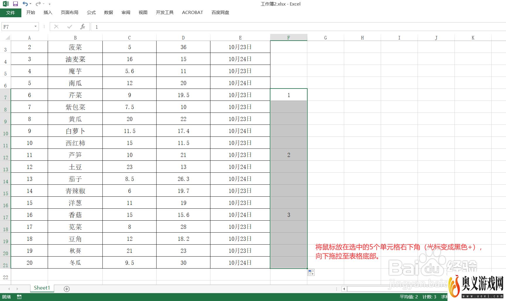Select column A header

(x=29, y=38)
